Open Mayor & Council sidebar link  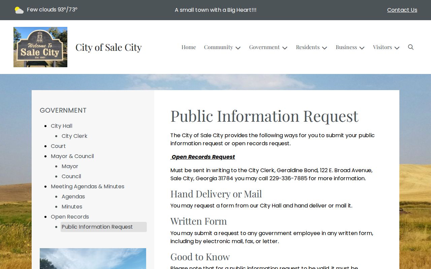pos(72,156)
